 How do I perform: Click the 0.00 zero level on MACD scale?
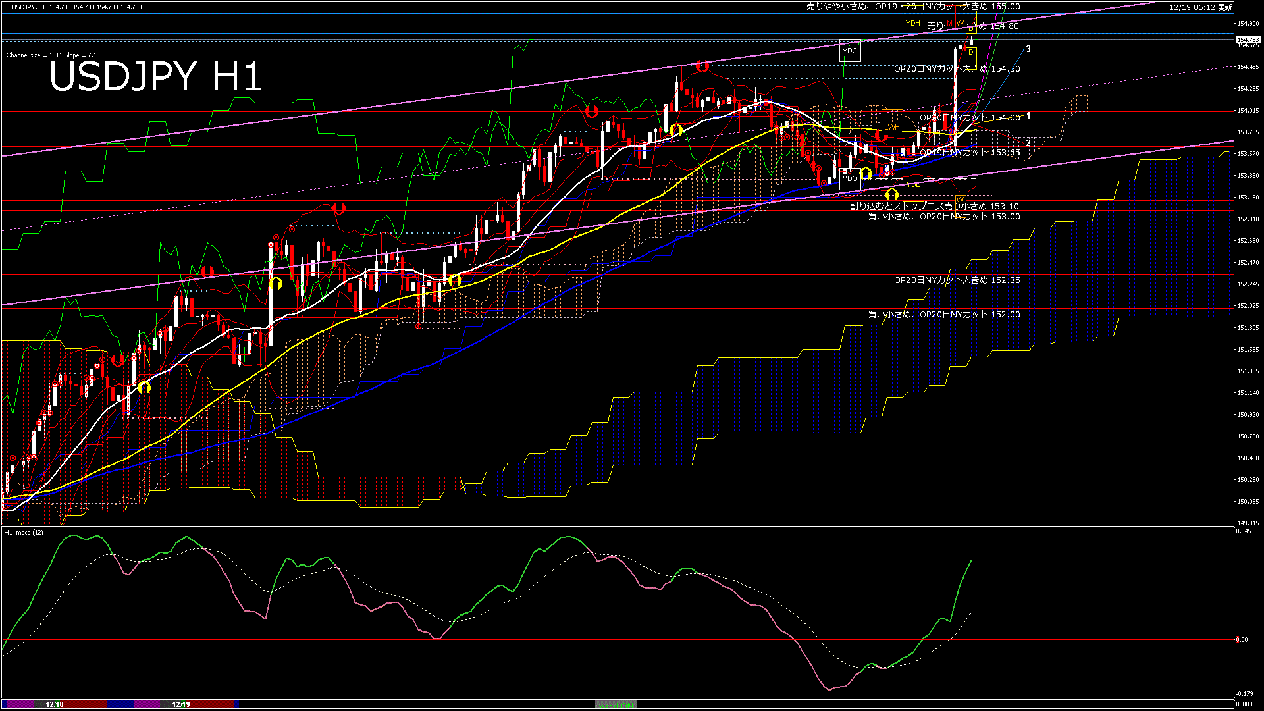(x=1242, y=639)
